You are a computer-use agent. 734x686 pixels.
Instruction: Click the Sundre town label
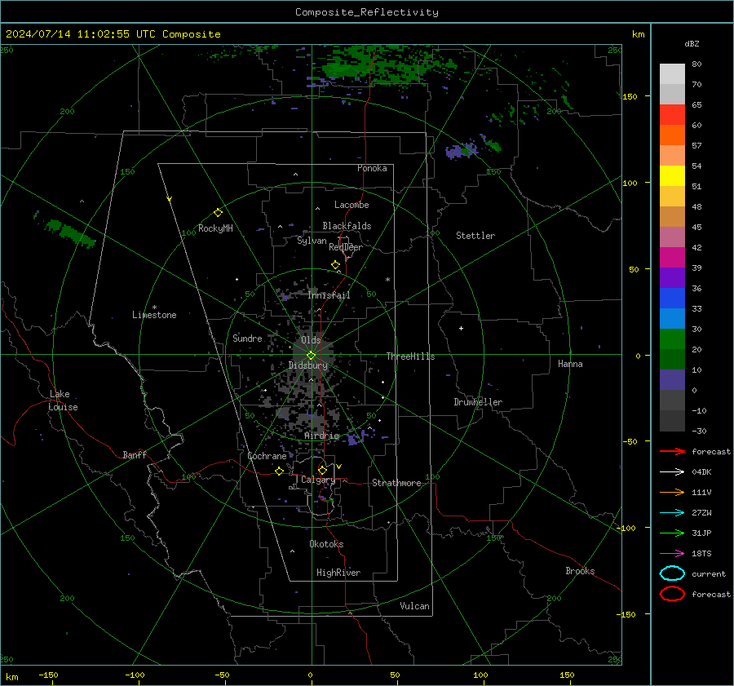point(247,338)
